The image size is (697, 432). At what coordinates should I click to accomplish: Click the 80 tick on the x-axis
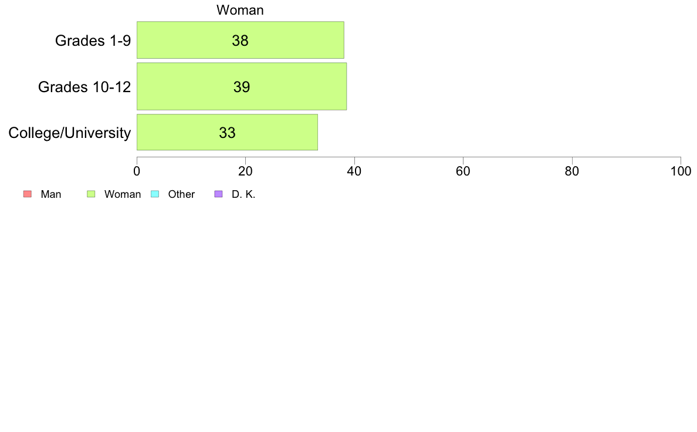(572, 171)
